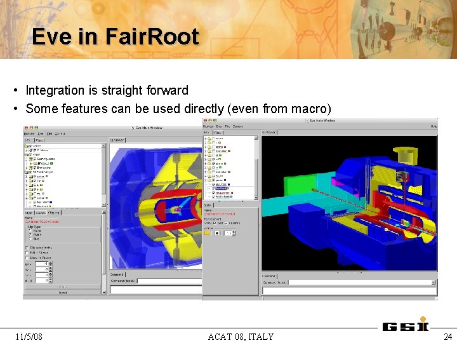Expand the Event scene tree node
This screenshot has width=457, height=343.
(26, 168)
